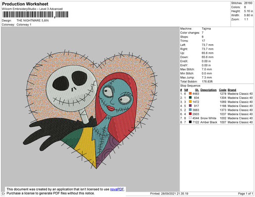Click the Machine value Tajima

[x=206, y=28]
